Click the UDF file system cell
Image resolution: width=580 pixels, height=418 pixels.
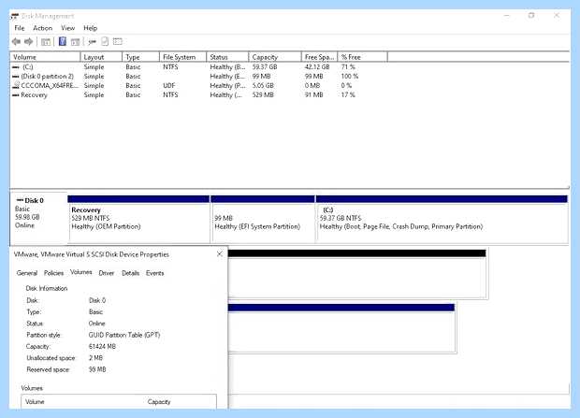point(169,86)
